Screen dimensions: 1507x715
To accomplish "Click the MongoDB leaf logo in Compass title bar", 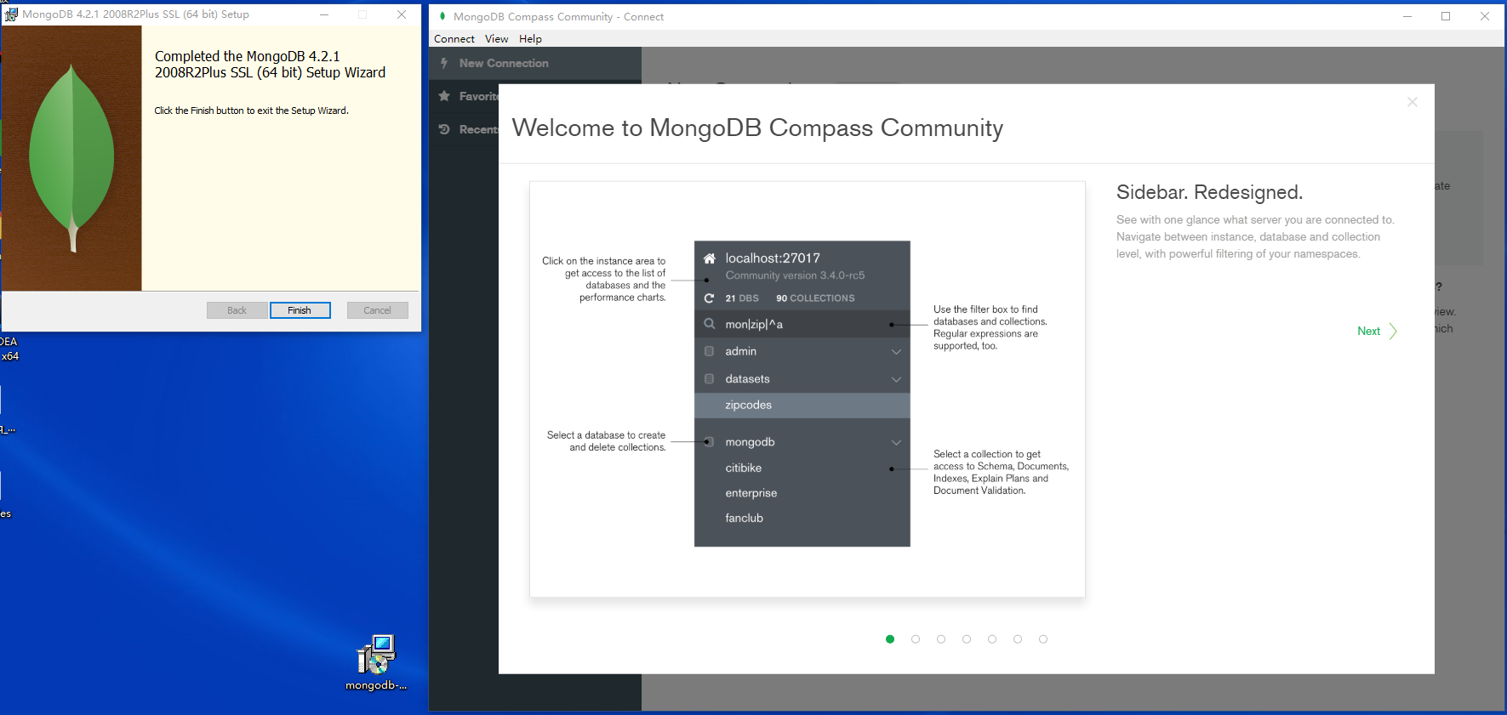I will 442,16.
